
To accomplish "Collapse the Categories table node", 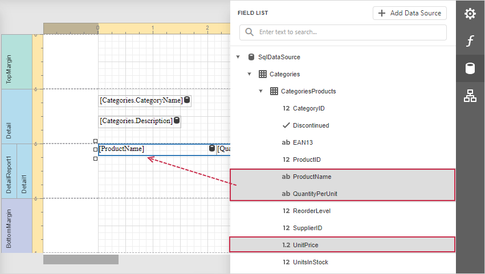I will click(250, 74).
